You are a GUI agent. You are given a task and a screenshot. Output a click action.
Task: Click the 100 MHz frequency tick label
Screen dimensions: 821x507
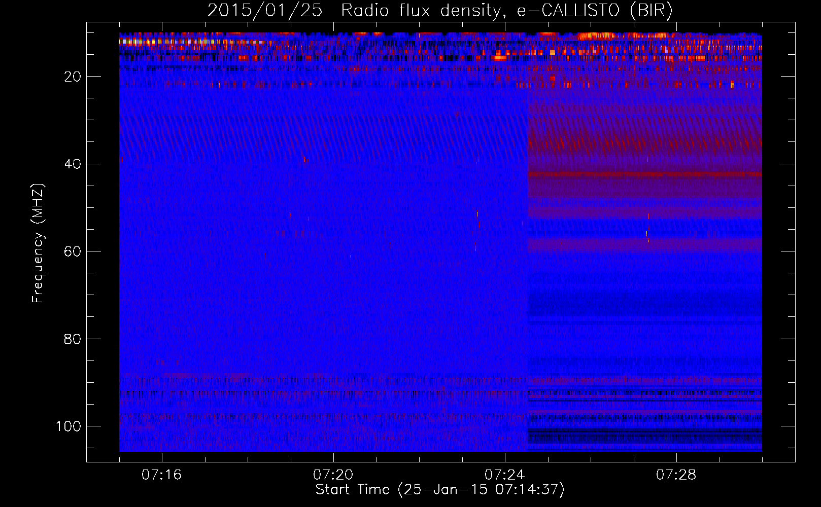[x=69, y=426]
